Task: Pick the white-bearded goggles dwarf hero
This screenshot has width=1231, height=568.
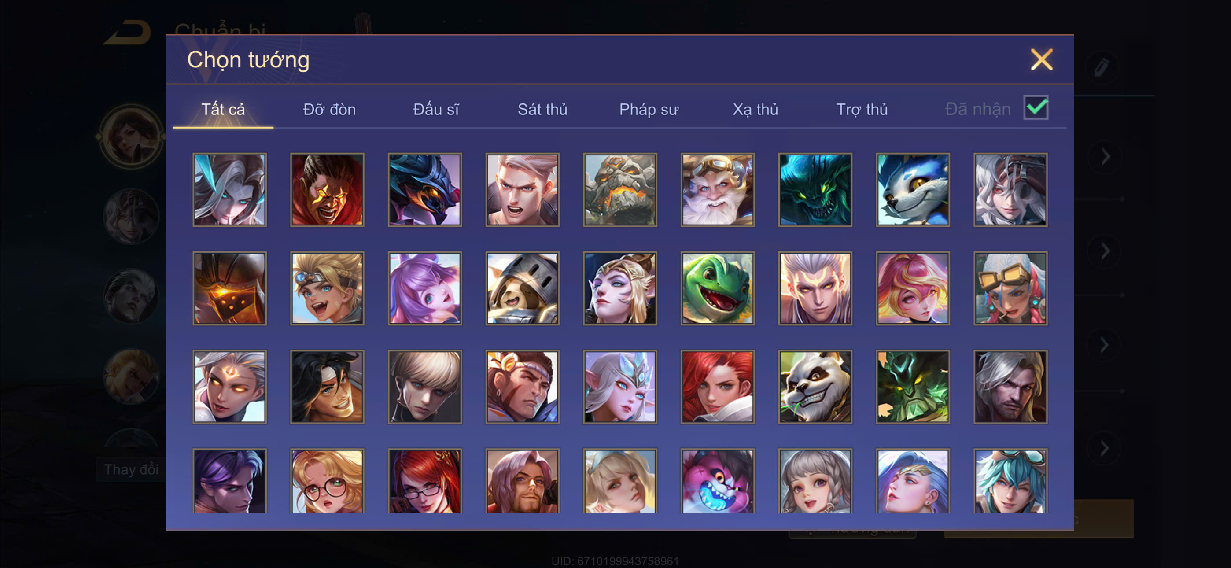Action: [x=717, y=190]
